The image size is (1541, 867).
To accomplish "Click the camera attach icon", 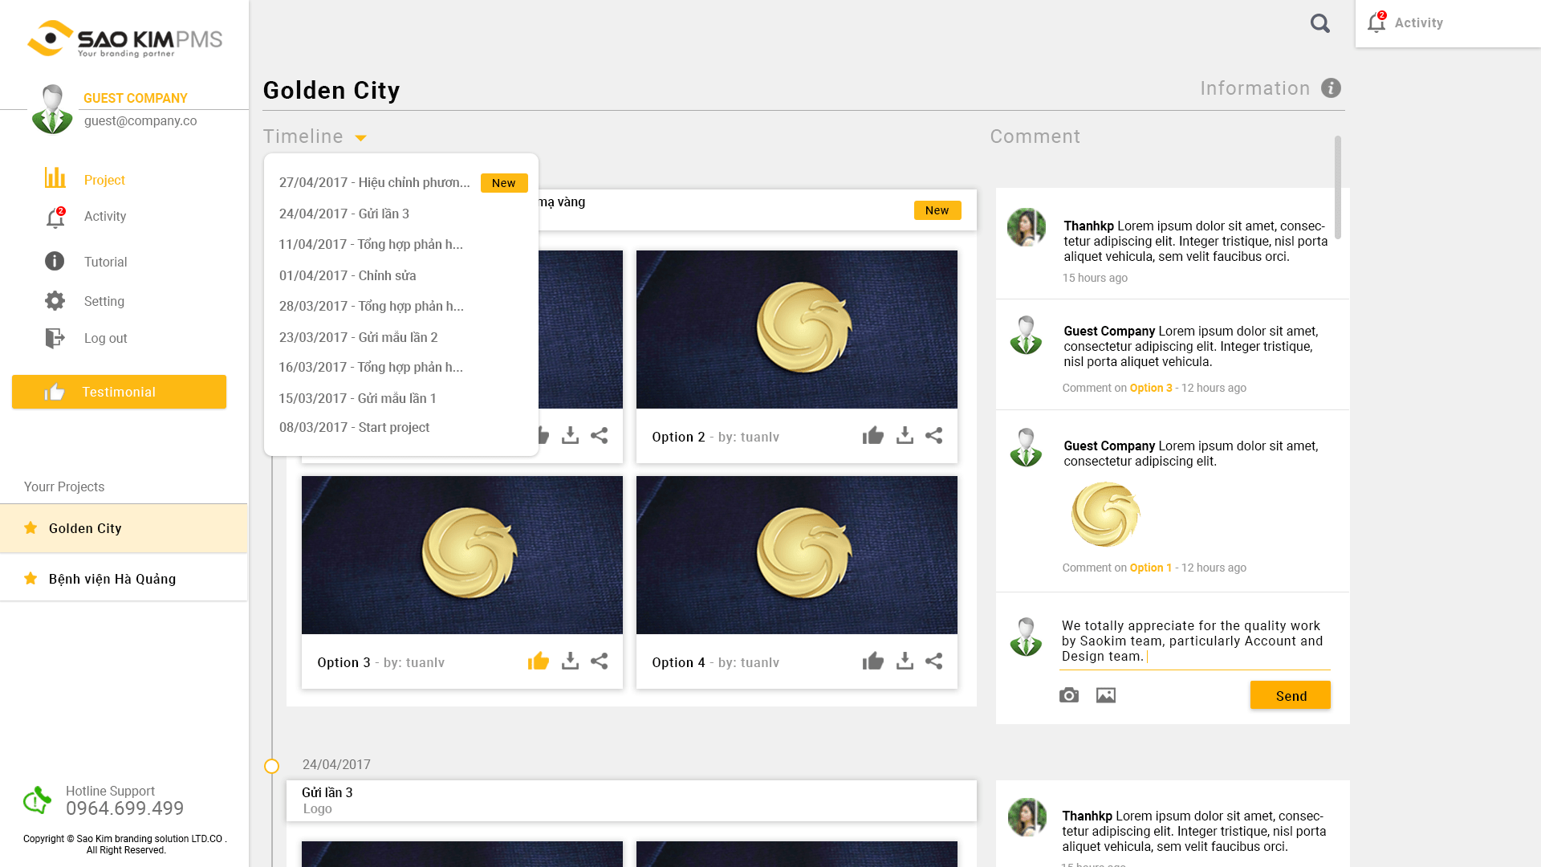I will tap(1068, 695).
